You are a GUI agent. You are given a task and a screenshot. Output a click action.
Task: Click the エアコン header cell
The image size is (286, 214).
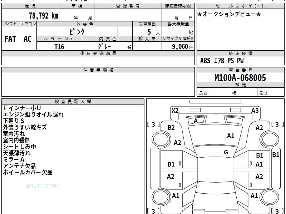[x=28, y=24]
